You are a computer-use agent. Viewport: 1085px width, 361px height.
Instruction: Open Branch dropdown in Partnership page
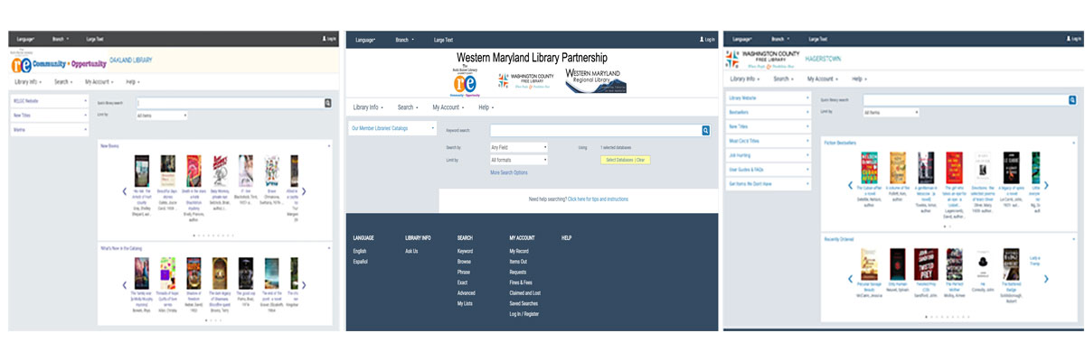[405, 40]
